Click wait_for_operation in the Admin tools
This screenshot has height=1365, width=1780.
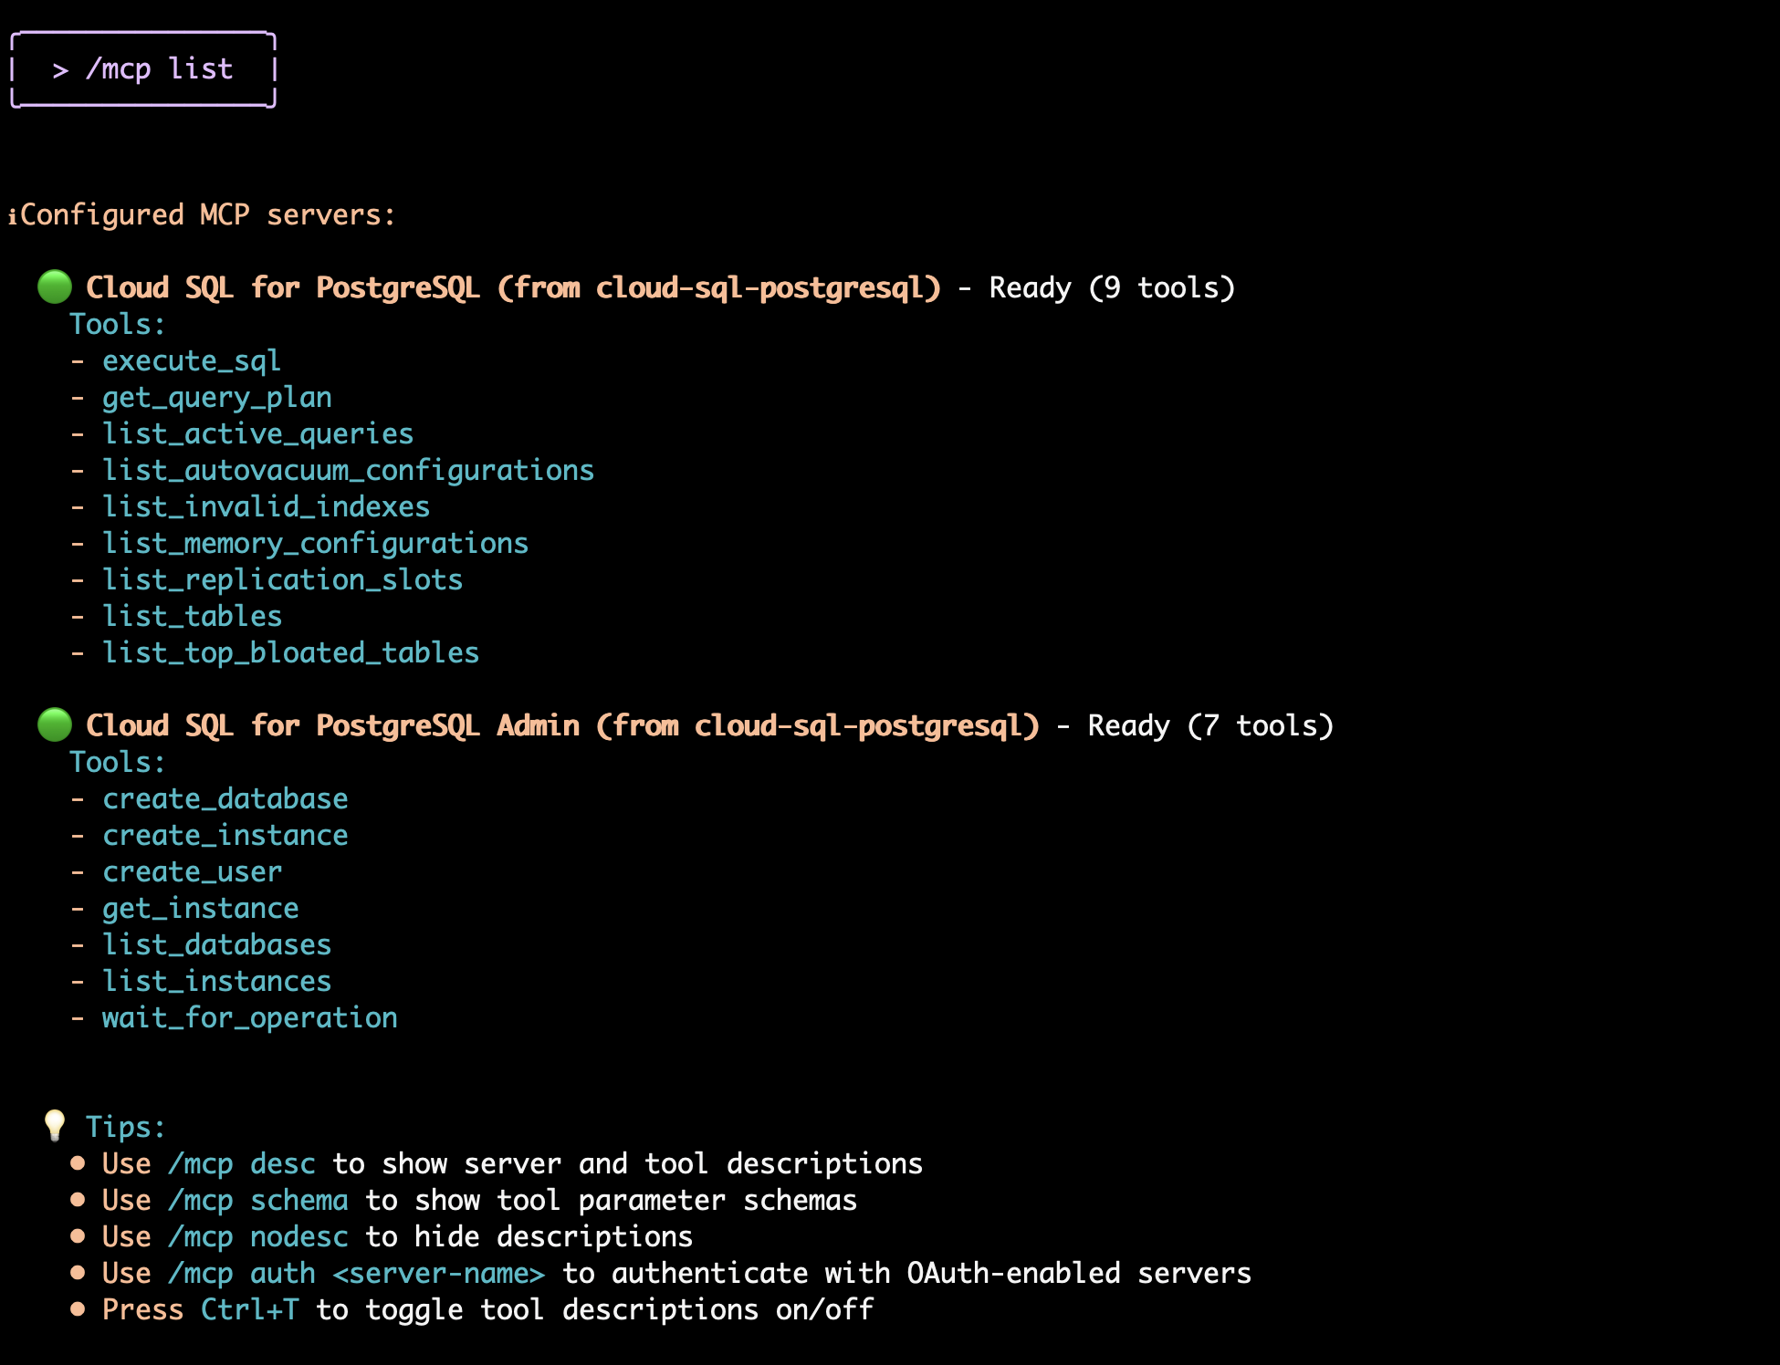[x=249, y=1018]
